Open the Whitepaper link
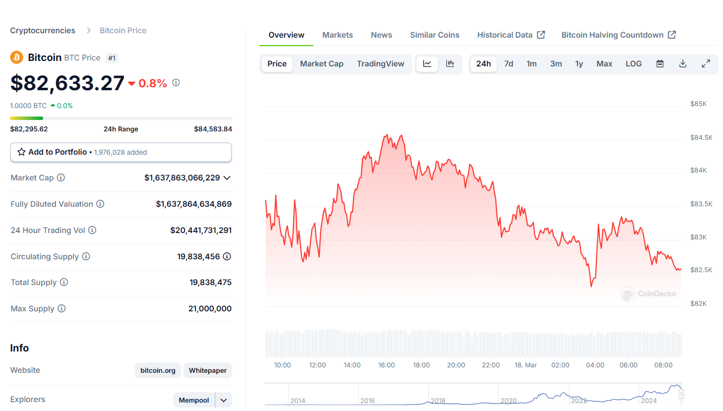 [x=208, y=370]
